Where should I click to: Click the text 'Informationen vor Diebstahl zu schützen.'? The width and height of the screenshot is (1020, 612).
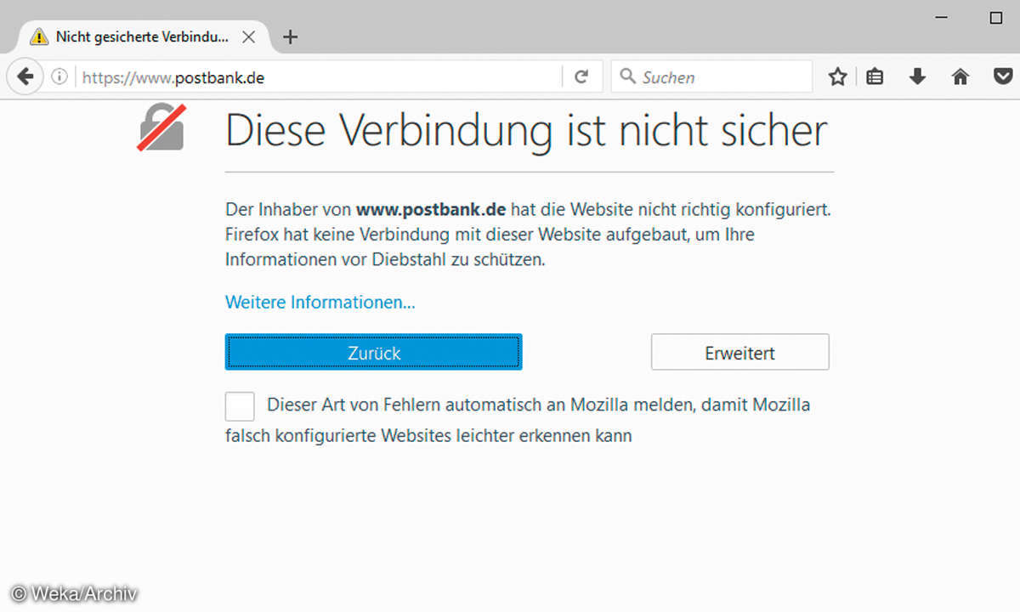tap(385, 260)
